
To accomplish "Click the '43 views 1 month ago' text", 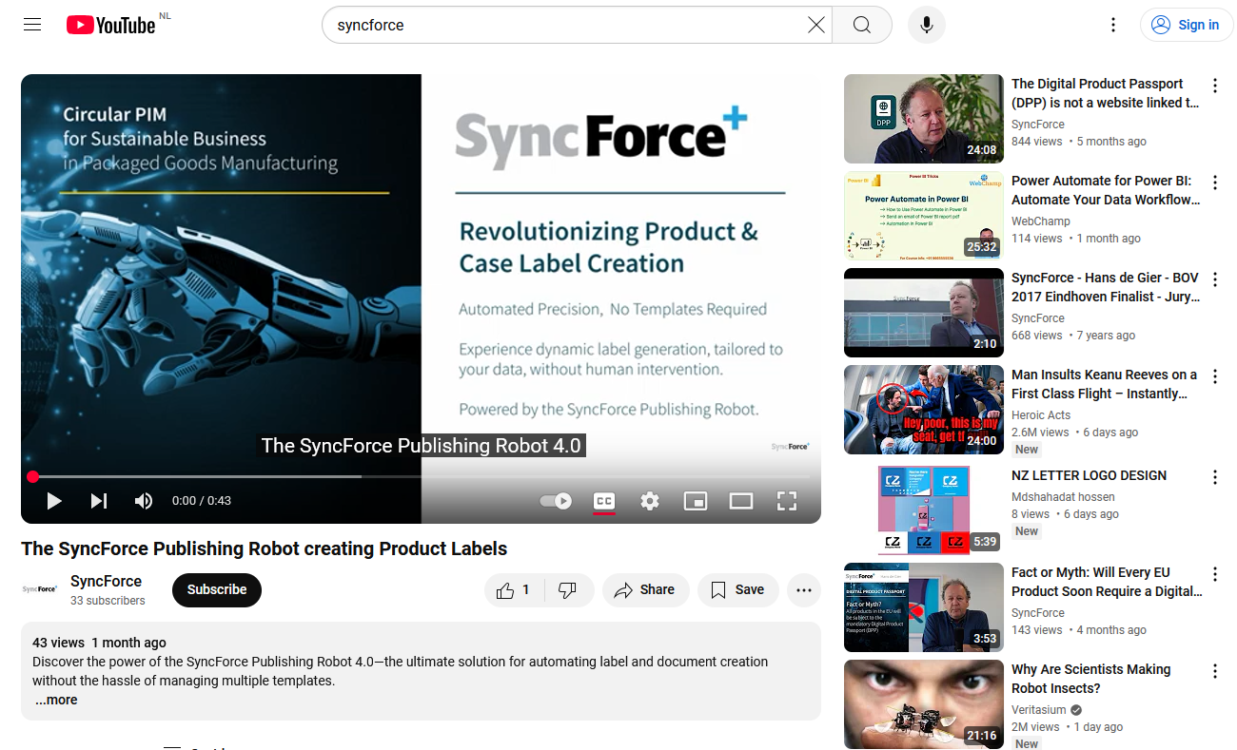I will tap(99, 643).
